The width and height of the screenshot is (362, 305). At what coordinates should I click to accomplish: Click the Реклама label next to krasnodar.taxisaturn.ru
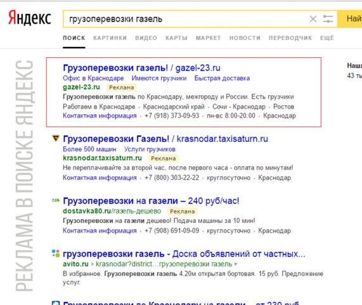(164, 158)
